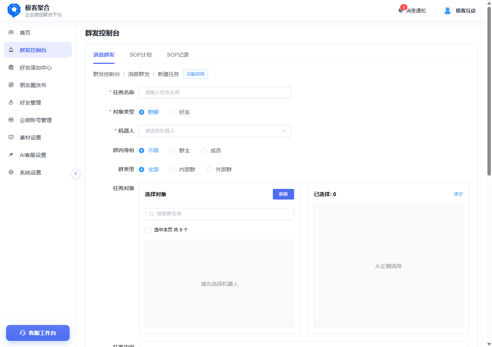Open the 请选择机器人 dropdown
Image resolution: width=492 pixels, height=347 pixels.
(x=215, y=131)
